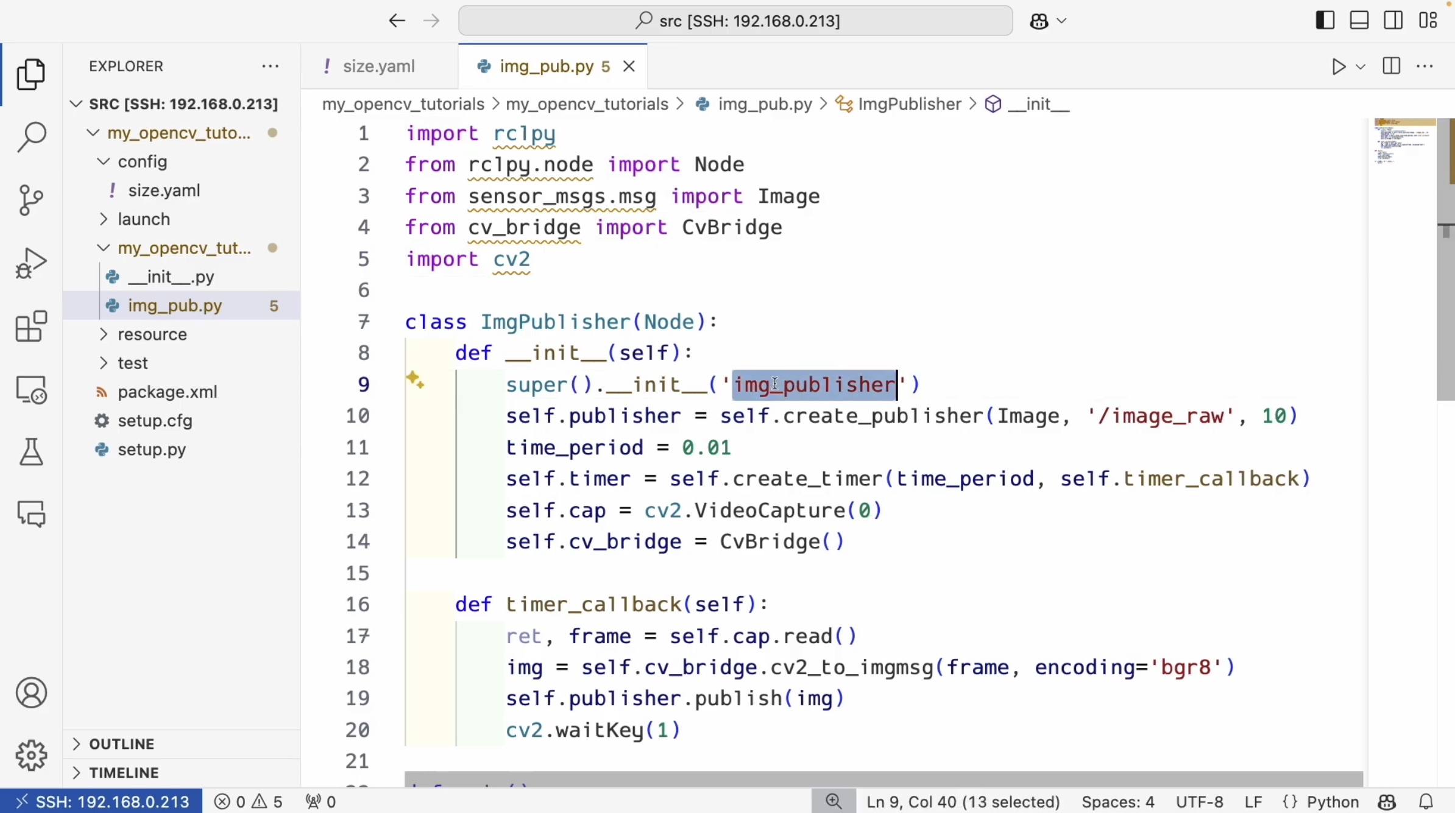
Task: Click the Run Python File play button
Action: [1338, 66]
